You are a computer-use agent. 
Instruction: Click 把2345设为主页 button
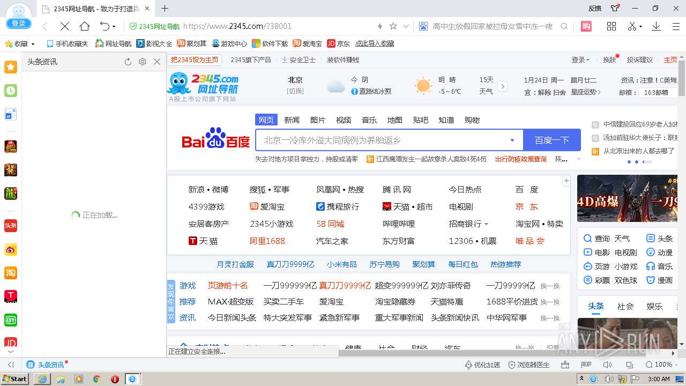tap(195, 60)
